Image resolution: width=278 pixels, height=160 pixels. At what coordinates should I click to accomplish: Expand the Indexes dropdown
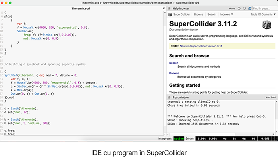point(228,14)
